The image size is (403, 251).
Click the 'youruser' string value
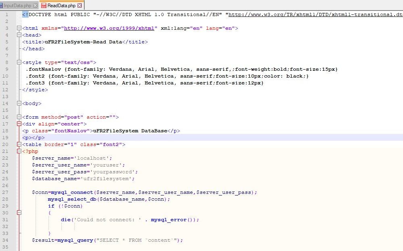click(106, 165)
